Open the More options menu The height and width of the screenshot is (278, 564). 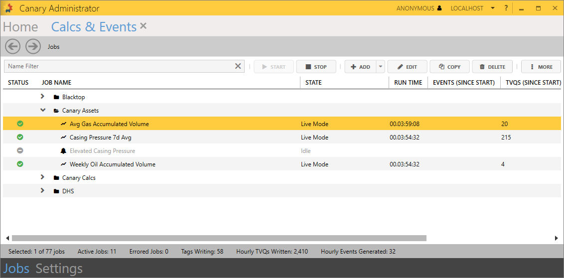[541, 67]
